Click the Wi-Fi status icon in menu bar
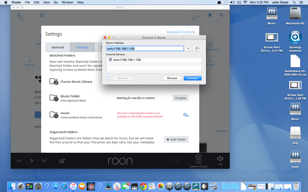This screenshot has height=192, width=308. (245, 2)
